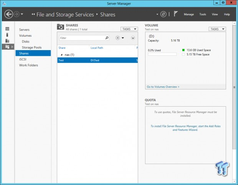
Task: Refresh Server Manager with the refresh icon
Action: point(163,15)
